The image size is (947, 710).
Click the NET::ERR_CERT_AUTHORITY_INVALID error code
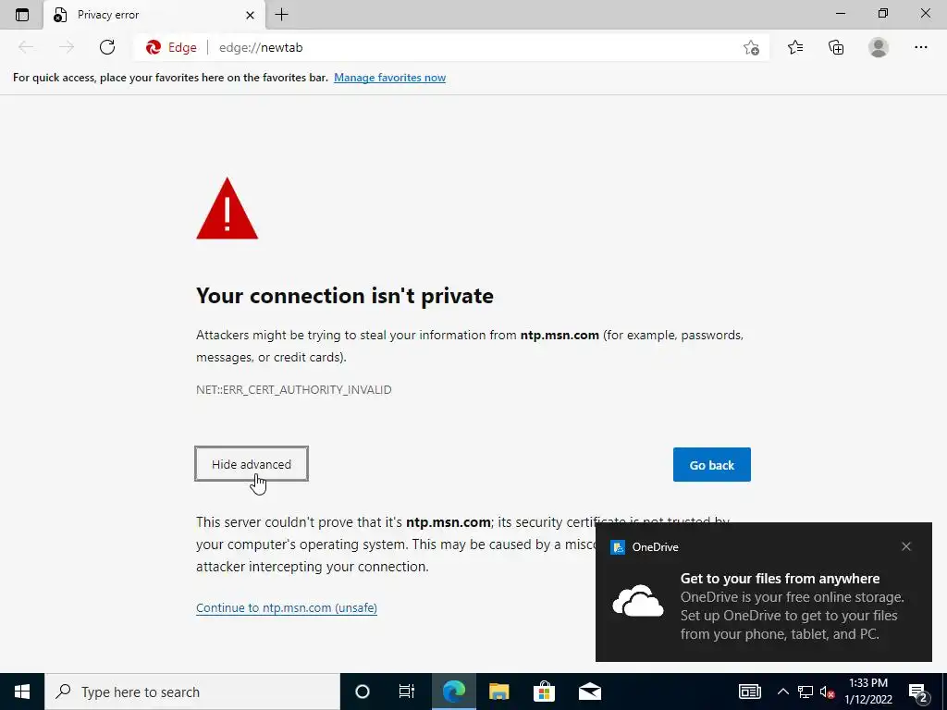tap(293, 389)
